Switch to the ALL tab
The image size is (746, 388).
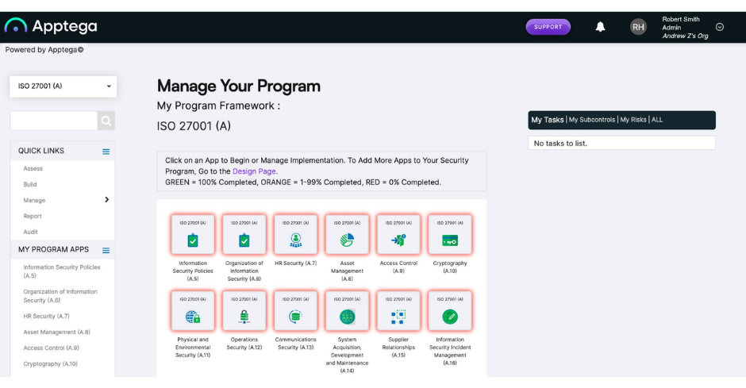coord(657,120)
